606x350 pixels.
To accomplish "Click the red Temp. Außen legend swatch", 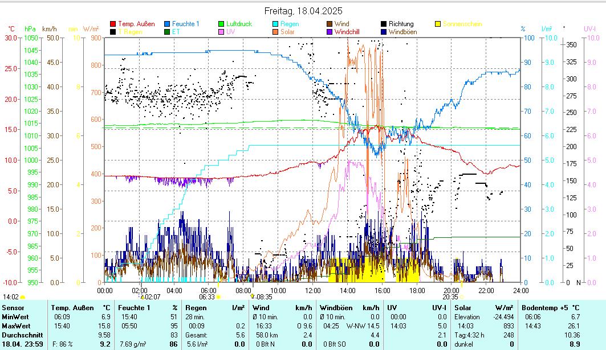I will coord(113,24).
